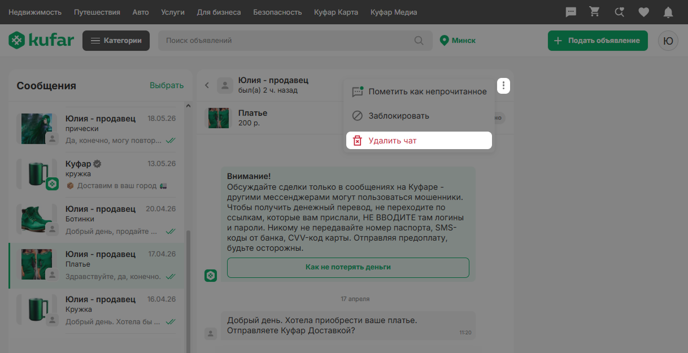Click Как не потерять деньги button
The width and height of the screenshot is (688, 353).
pos(348,267)
